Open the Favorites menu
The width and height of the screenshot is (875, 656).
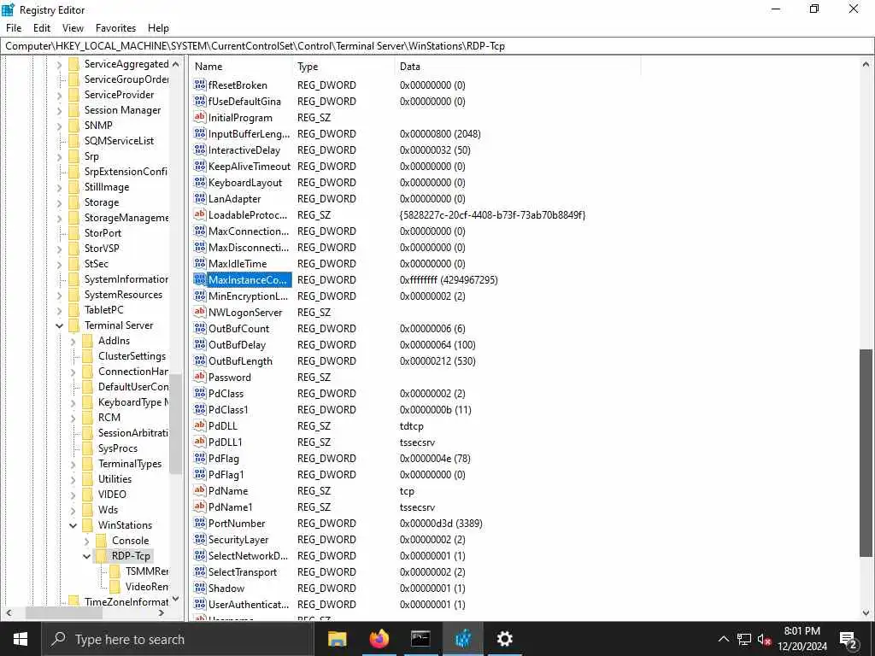pos(115,28)
